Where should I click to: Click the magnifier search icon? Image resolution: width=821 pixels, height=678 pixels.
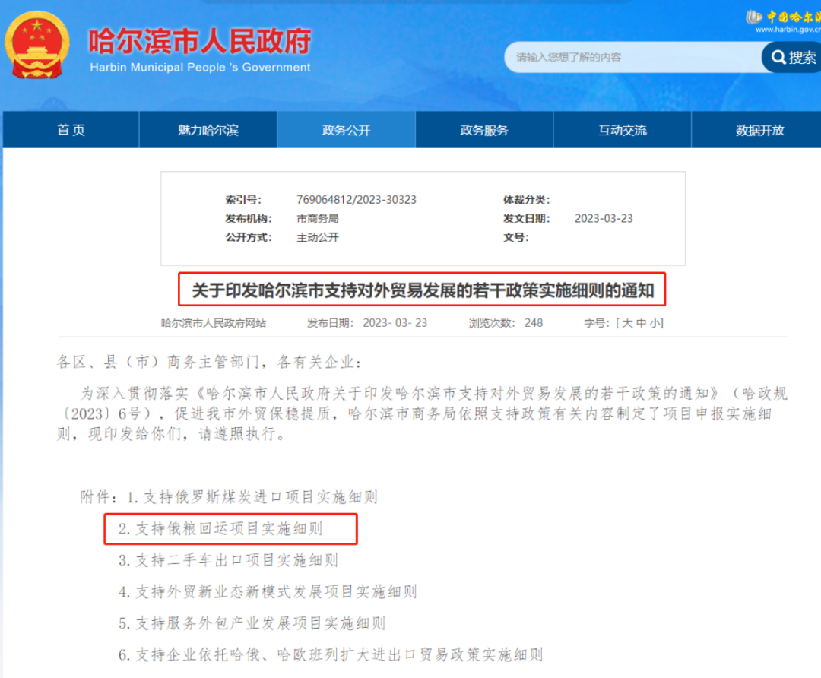[x=778, y=58]
